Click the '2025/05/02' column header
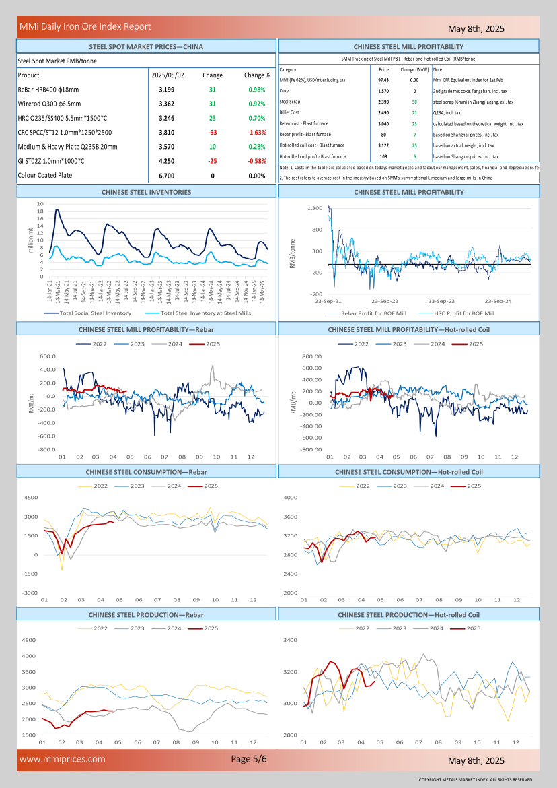The image size is (557, 788). (x=168, y=75)
